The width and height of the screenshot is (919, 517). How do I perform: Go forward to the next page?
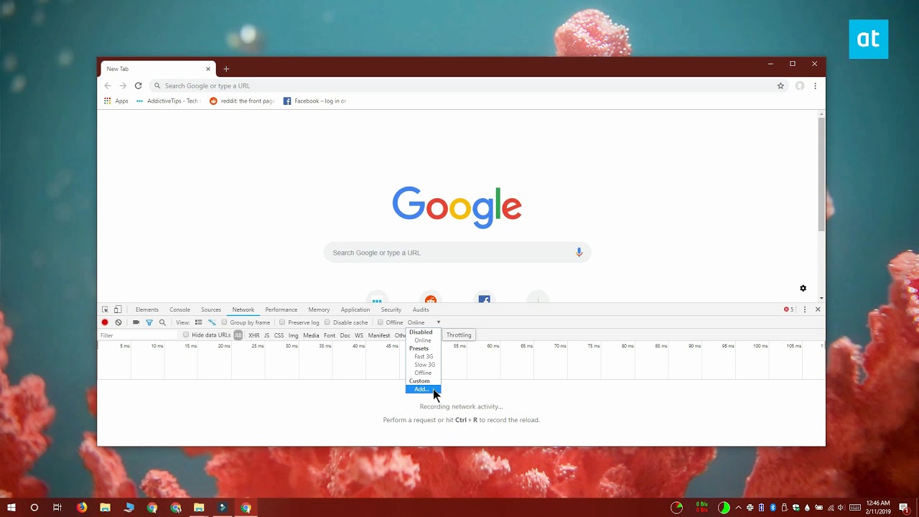point(123,85)
